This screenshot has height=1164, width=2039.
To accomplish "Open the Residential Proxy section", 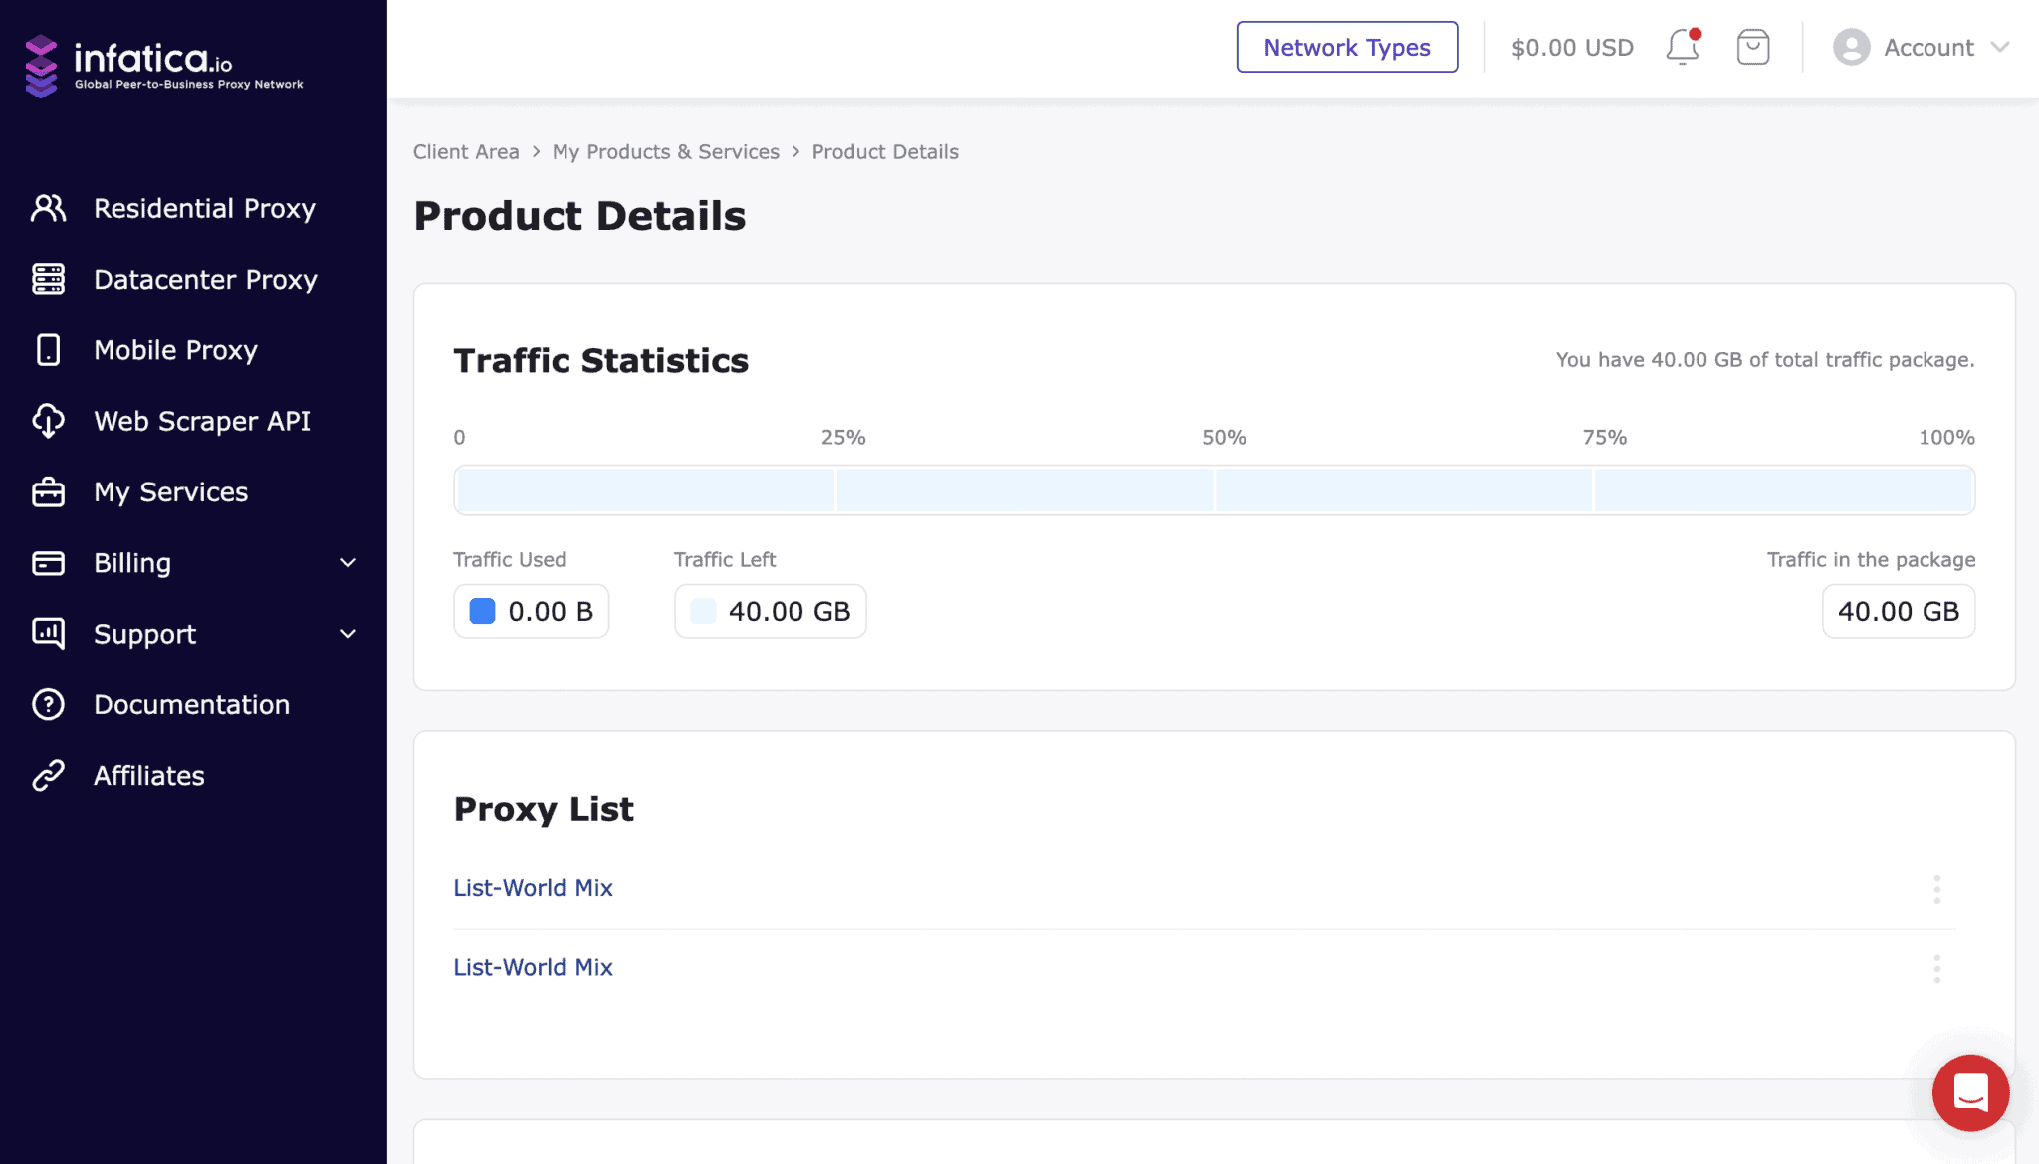I will (203, 208).
